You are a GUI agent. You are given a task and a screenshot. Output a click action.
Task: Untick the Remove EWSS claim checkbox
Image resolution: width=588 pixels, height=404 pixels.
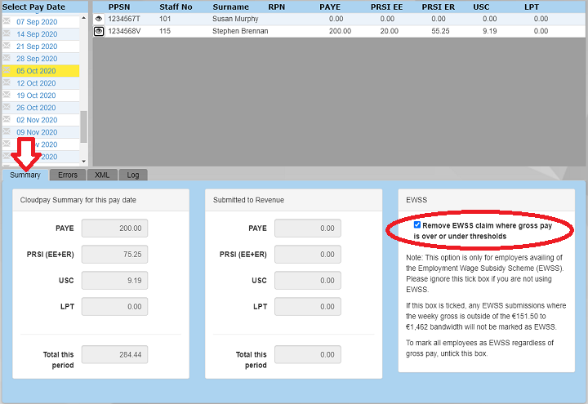(417, 224)
